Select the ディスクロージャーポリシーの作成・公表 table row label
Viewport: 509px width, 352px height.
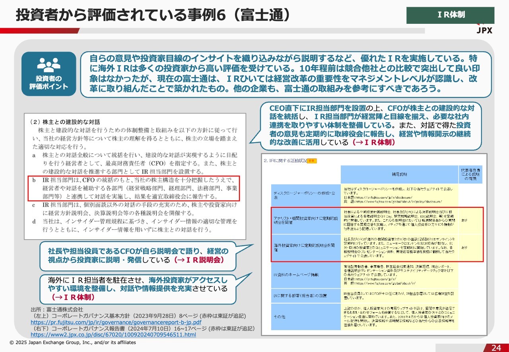tap(305, 195)
